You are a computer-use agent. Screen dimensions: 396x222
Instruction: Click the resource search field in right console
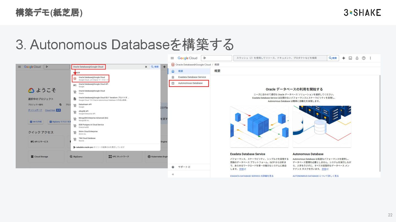click(x=280, y=58)
